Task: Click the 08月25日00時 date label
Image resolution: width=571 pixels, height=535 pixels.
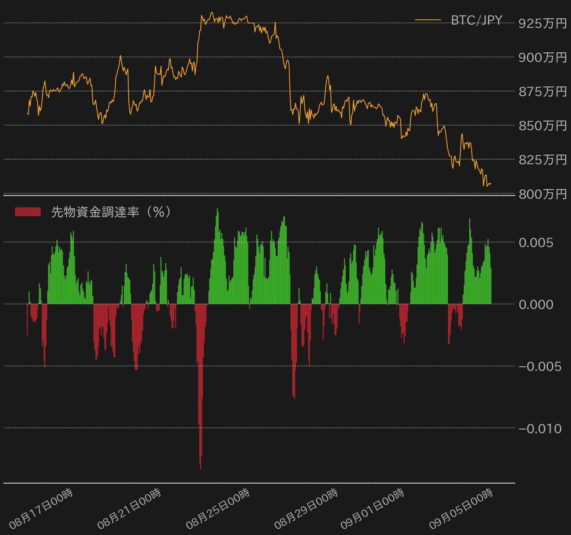Action: (x=218, y=509)
